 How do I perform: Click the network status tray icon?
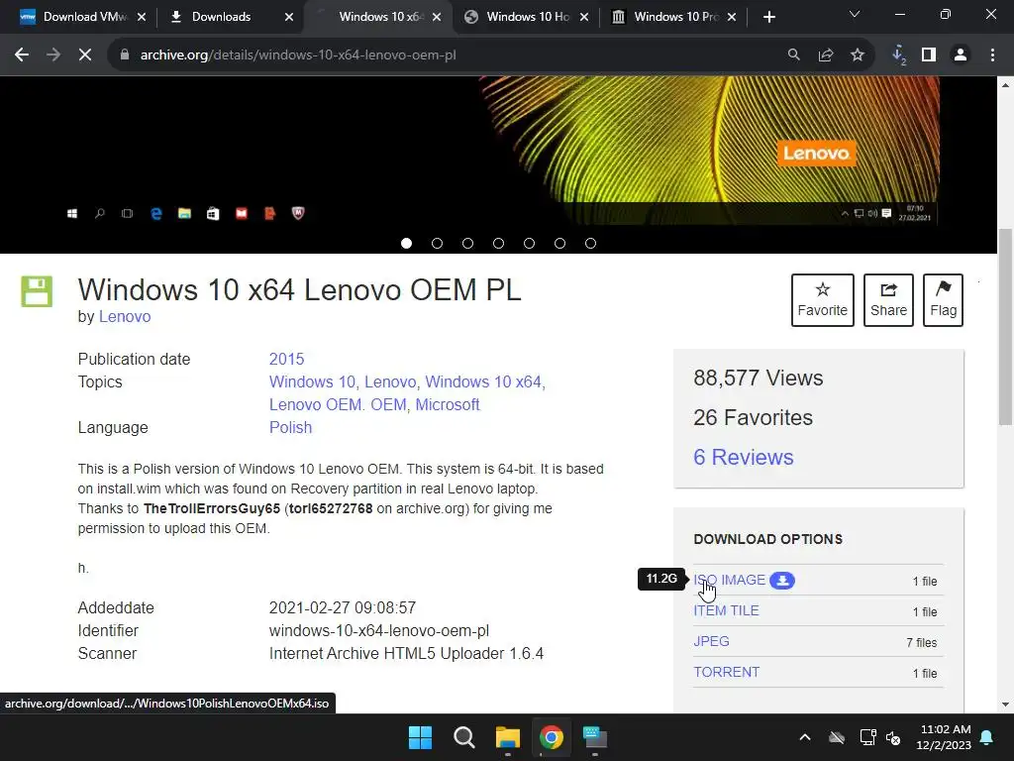pyautogui.click(x=867, y=737)
